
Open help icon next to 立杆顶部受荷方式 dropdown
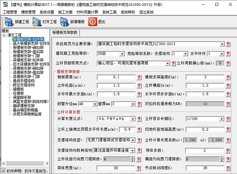click(173, 63)
